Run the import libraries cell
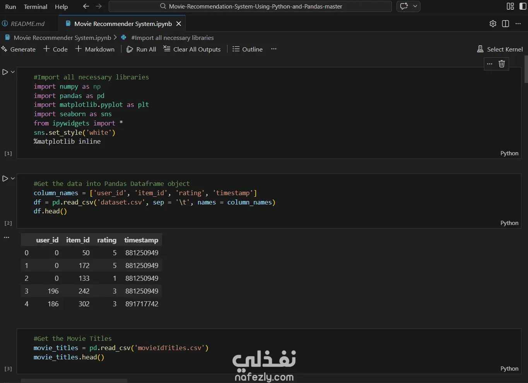This screenshot has height=383, width=528. click(5, 72)
